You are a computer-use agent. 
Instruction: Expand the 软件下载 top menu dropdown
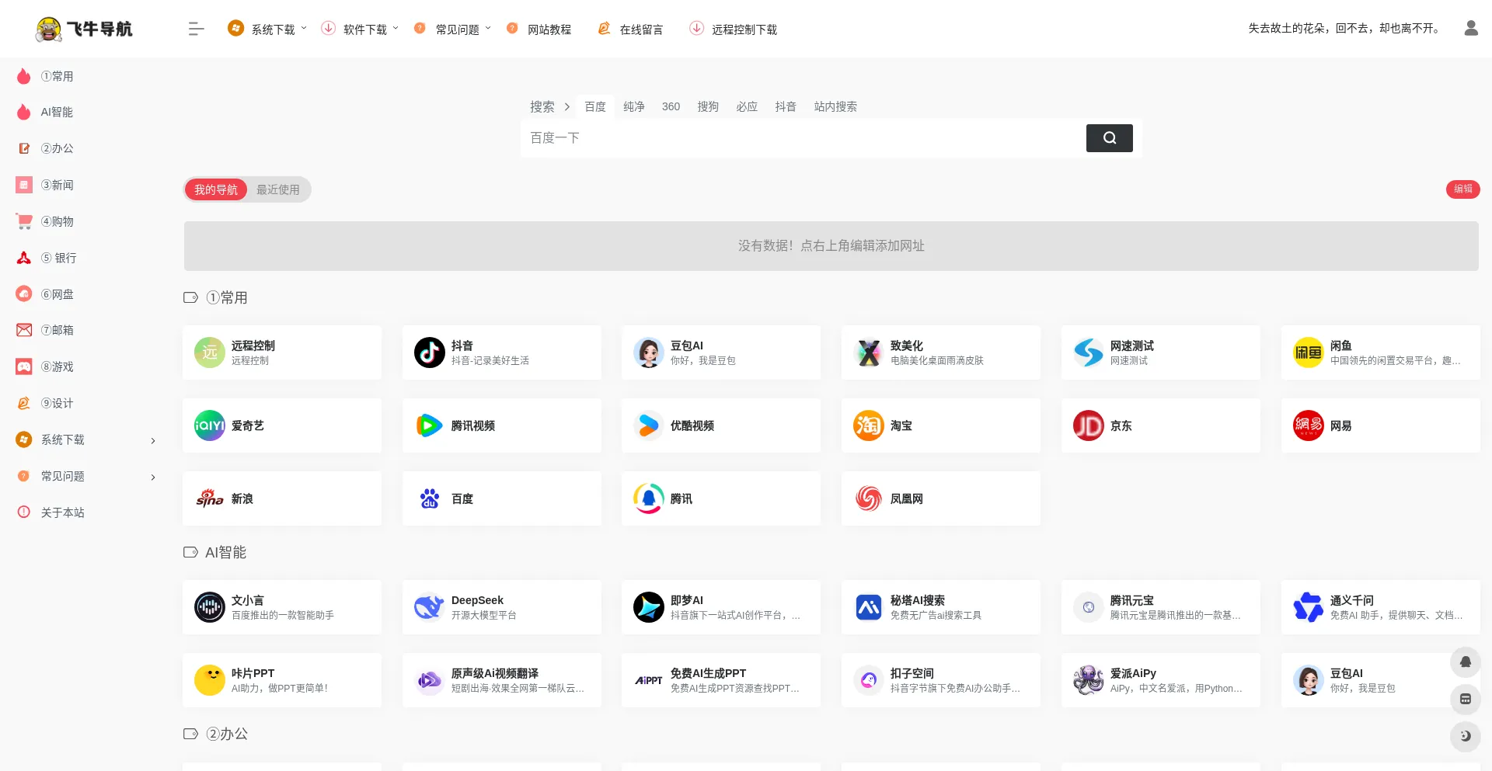coord(360,30)
